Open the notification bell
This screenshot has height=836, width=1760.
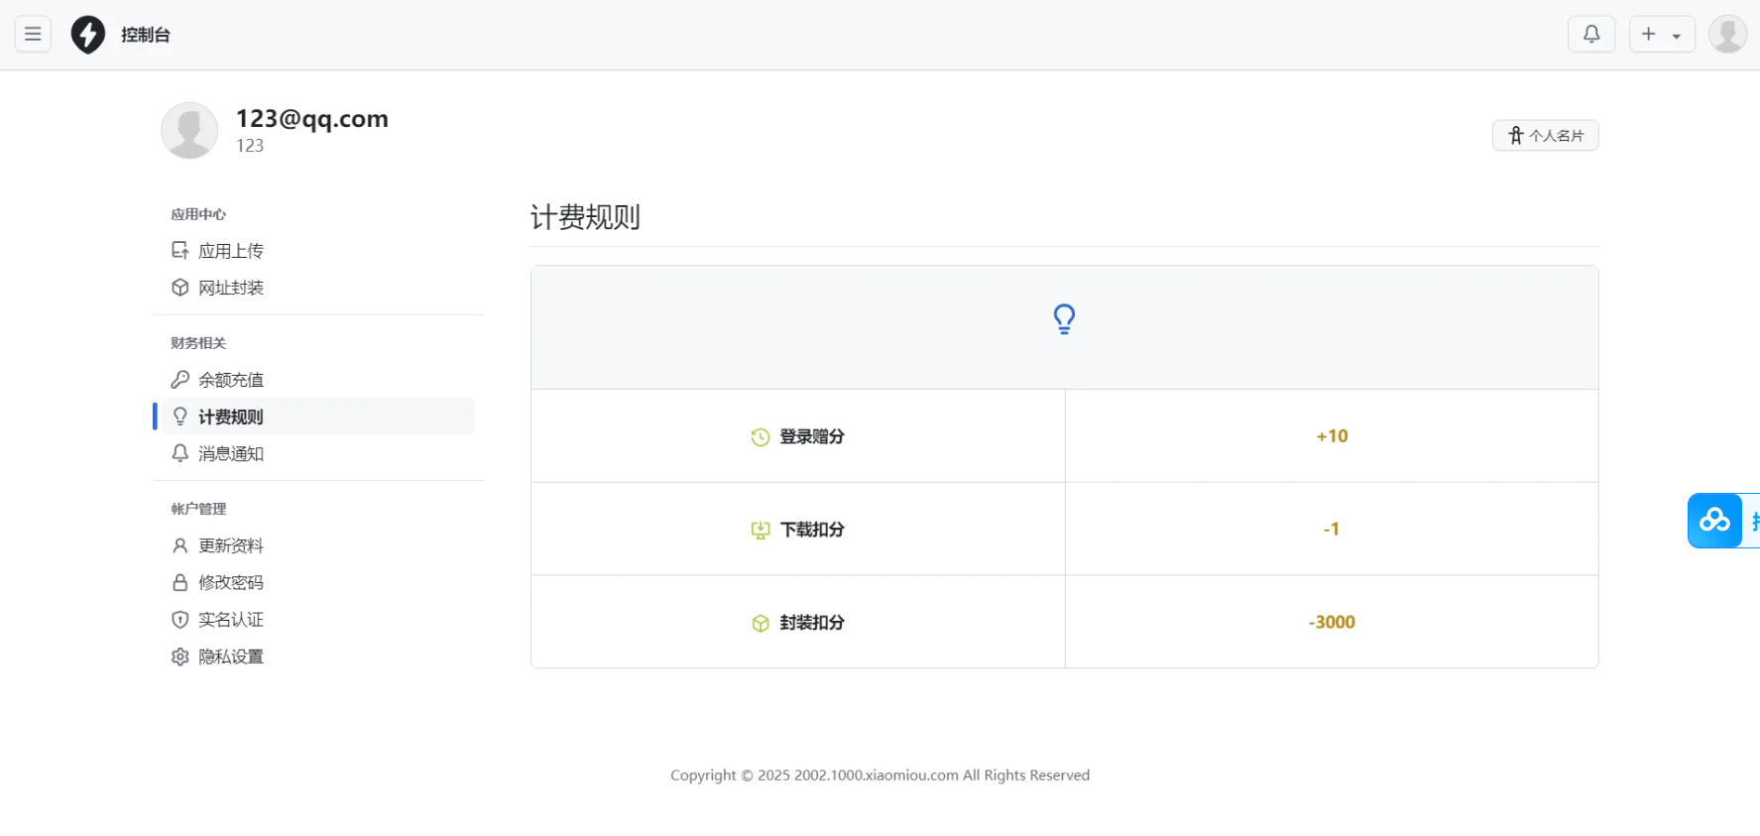click(1590, 35)
